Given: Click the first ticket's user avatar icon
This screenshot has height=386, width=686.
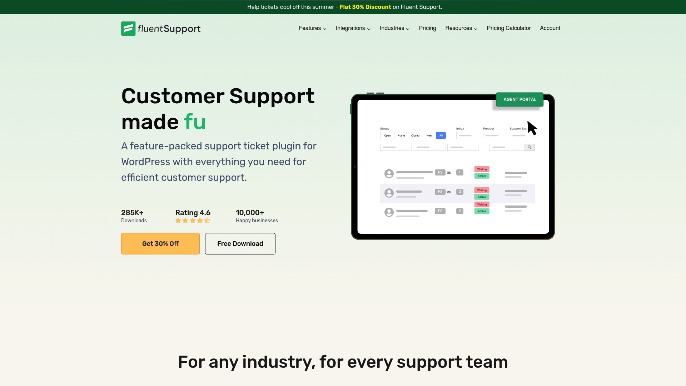Looking at the screenshot, I should (389, 174).
